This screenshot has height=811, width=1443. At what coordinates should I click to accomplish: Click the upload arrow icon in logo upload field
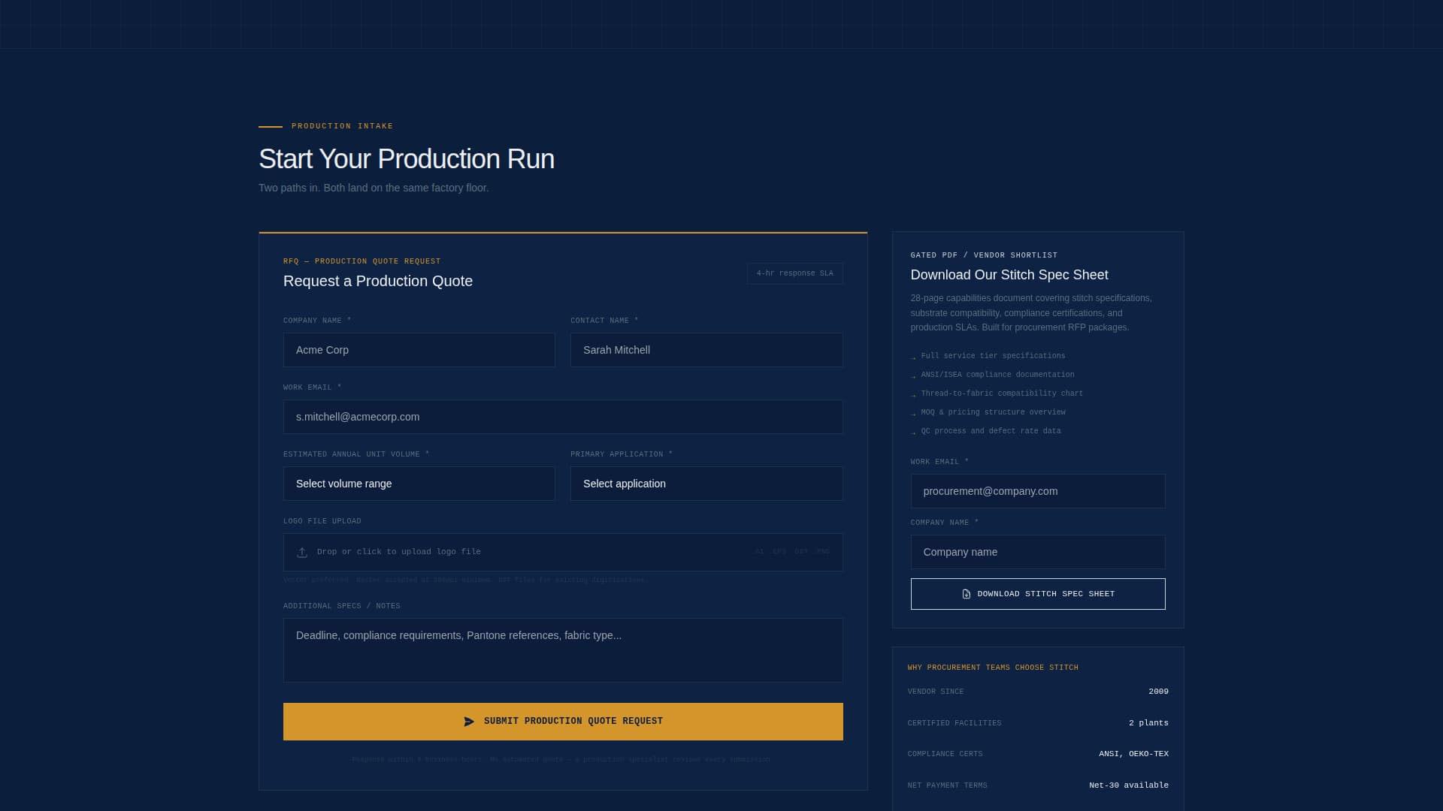pyautogui.click(x=301, y=552)
